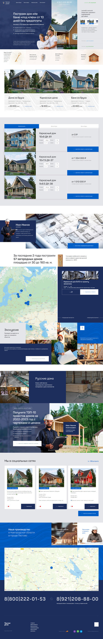Click 'подробнее' button on second social post
Image resolution: width=103 pixels, height=639 pixels.
click(60, 506)
